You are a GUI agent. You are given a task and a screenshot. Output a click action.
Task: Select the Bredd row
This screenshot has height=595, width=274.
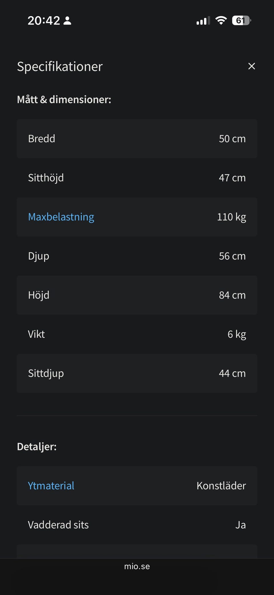click(x=137, y=139)
